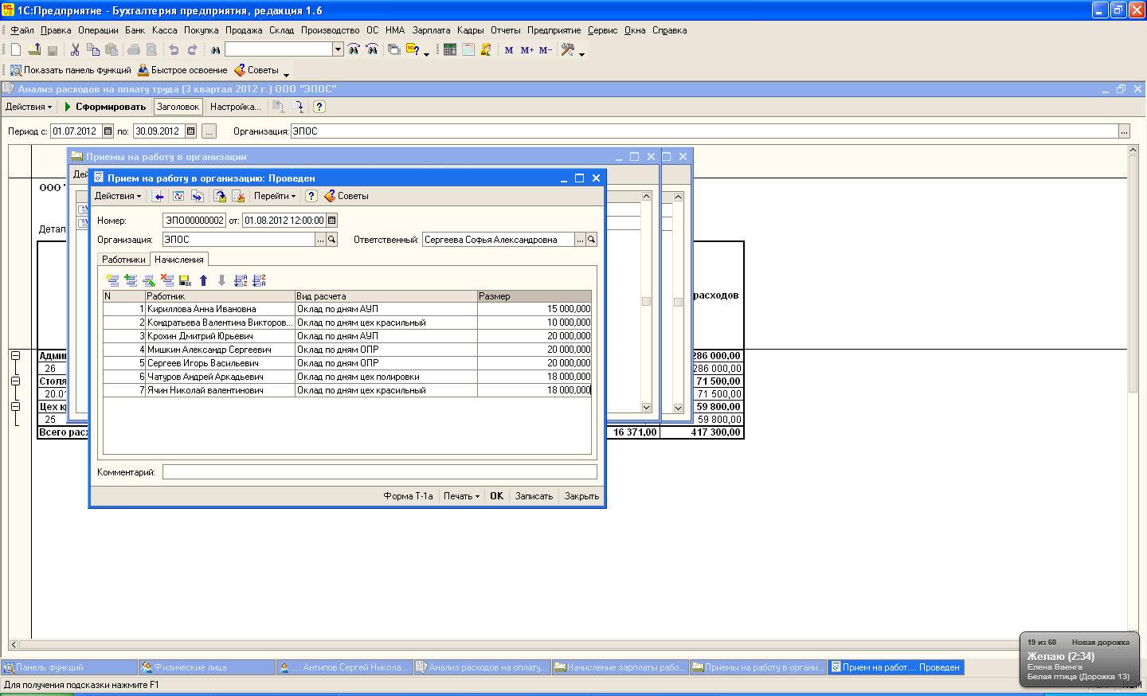Viewport: 1147px width, 696px height.
Task: Collapse the Столярный group in the report
Action: point(15,381)
